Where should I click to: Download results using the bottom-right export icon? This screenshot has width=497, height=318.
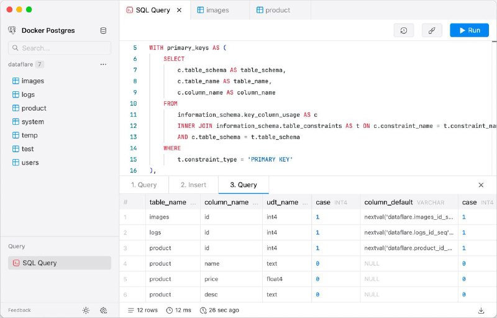(x=481, y=310)
